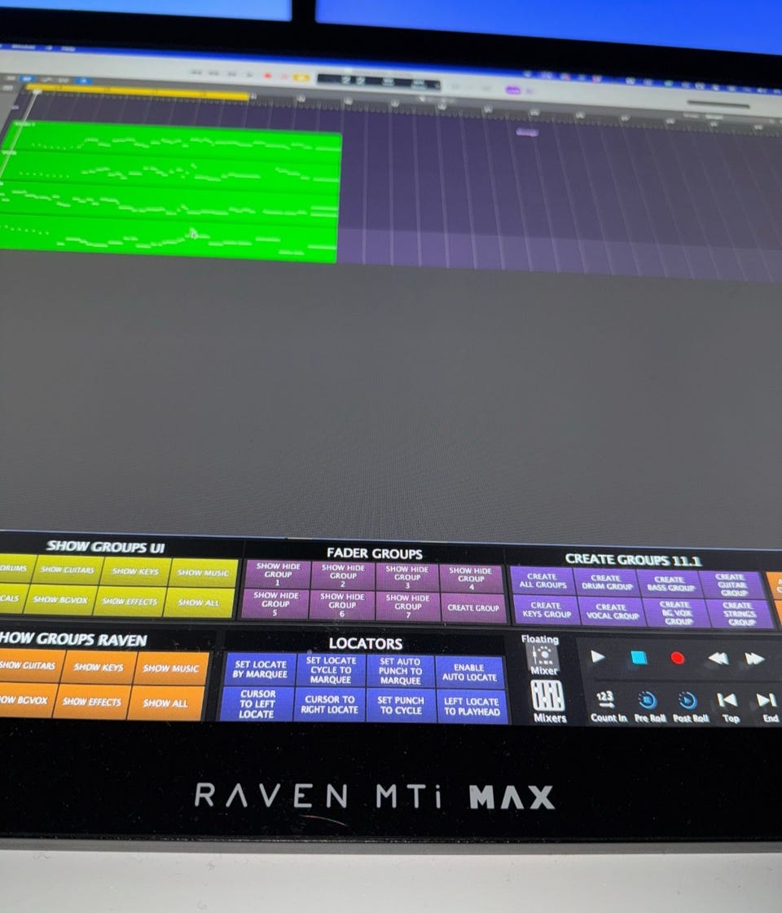
Task: Click the purple Create Group button
Action: click(x=473, y=608)
